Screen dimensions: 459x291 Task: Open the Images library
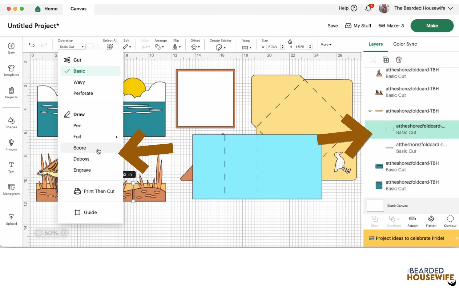point(11,142)
